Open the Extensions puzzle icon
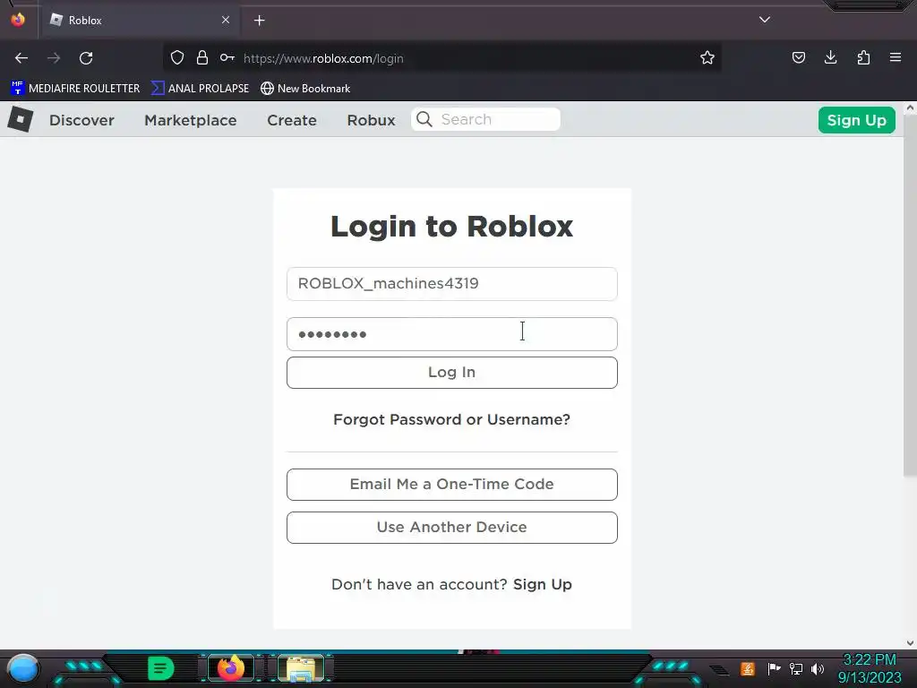 point(863,57)
